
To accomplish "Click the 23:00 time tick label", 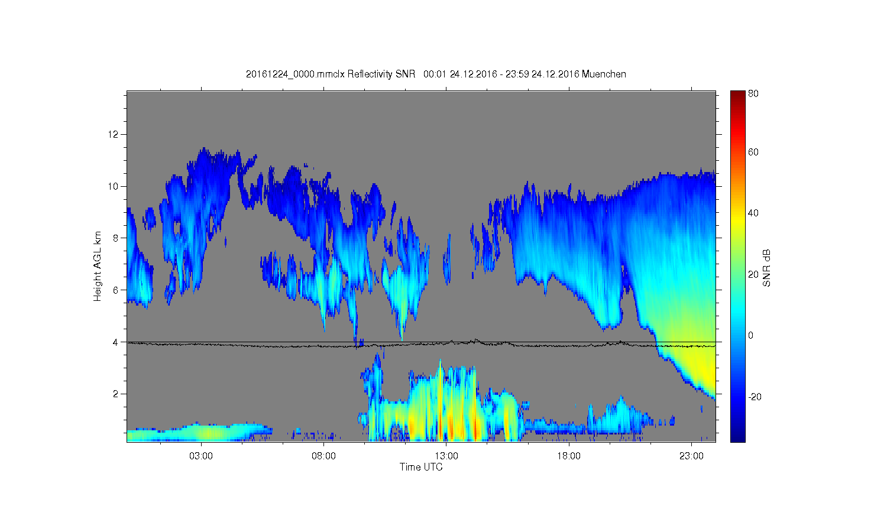I will point(691,456).
